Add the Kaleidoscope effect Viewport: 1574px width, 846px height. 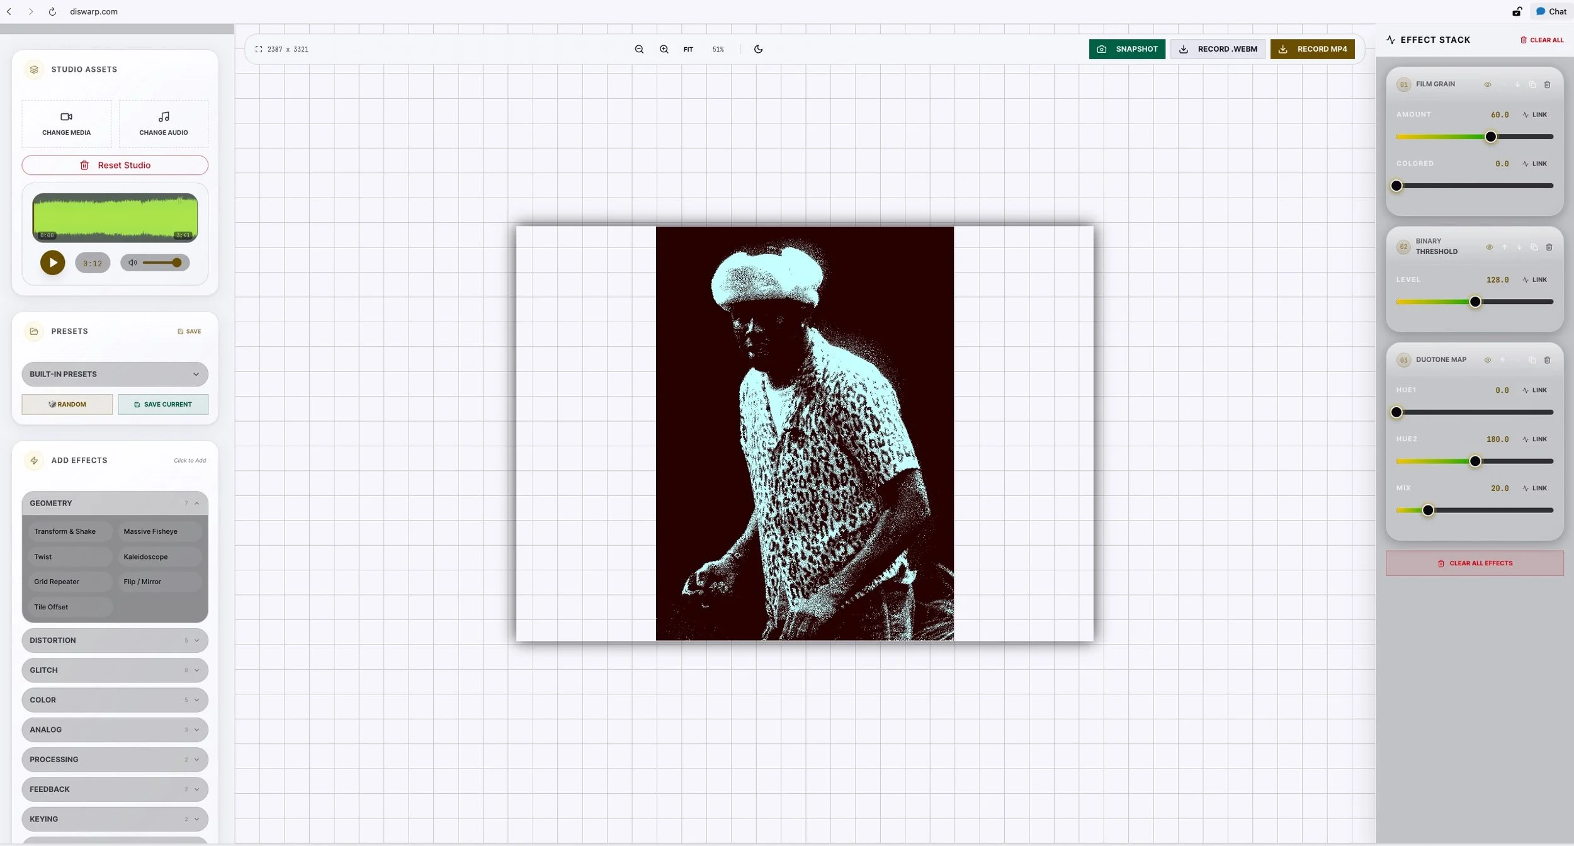tap(146, 556)
